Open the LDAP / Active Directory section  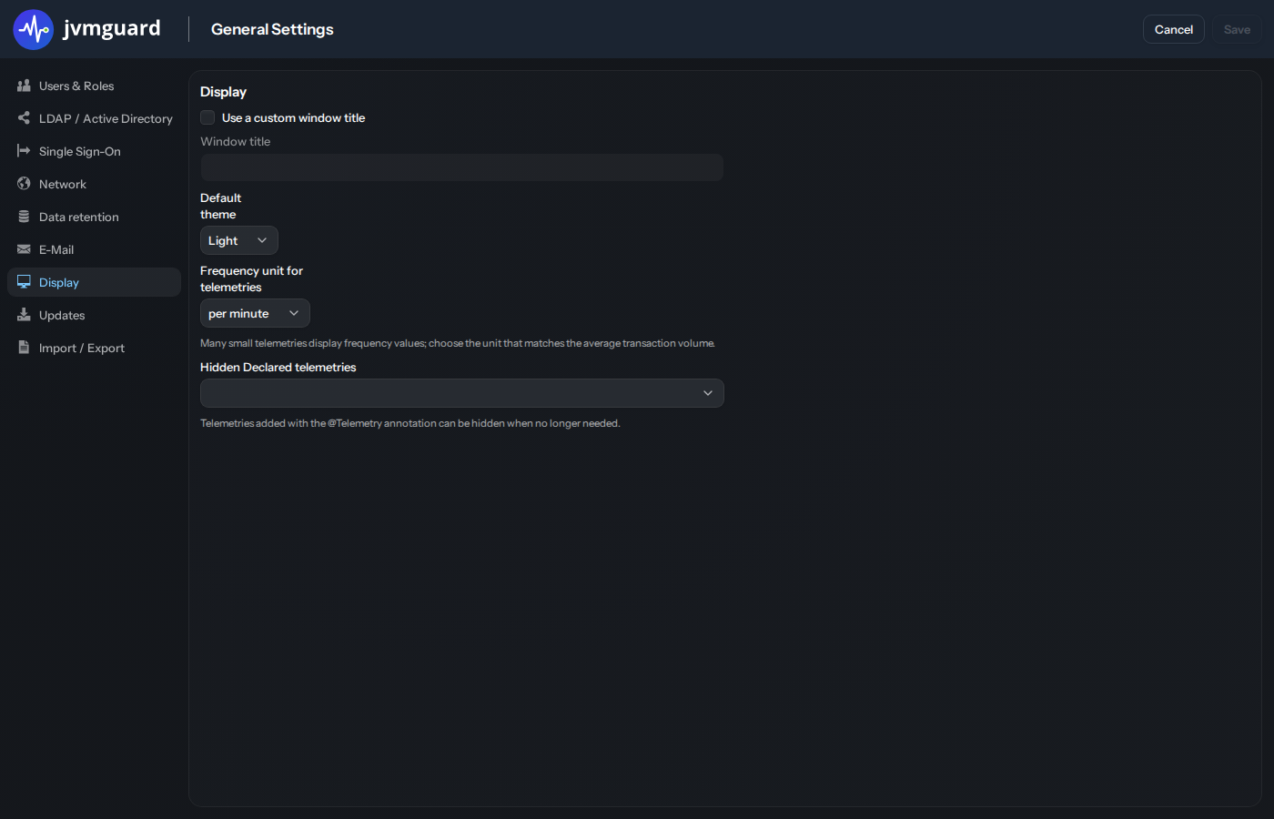[x=94, y=118]
